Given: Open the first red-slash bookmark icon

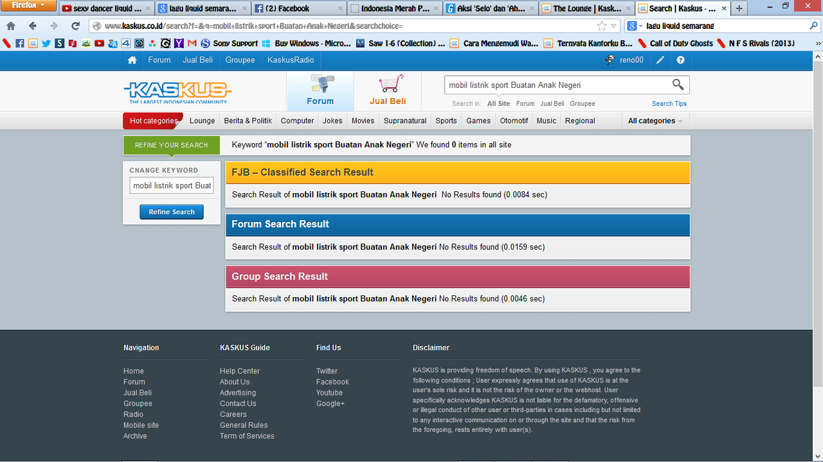Looking at the screenshot, I should point(6,44).
